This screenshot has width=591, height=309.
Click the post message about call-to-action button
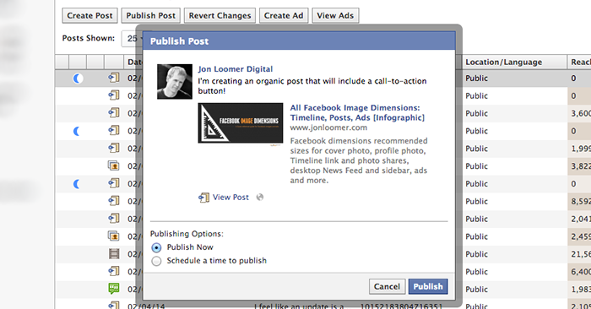click(x=312, y=86)
